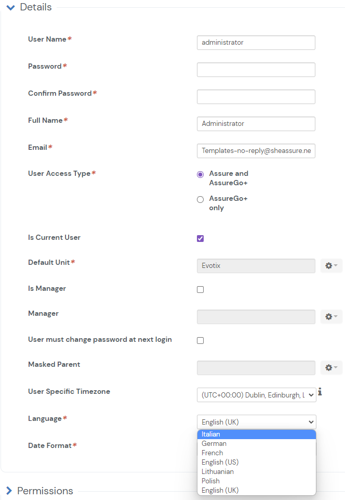Check User must change password at next login
The height and width of the screenshot is (500, 345).
coord(201,341)
